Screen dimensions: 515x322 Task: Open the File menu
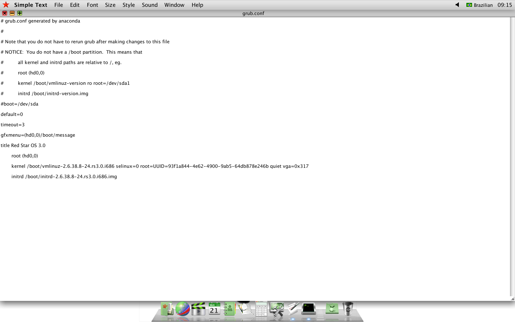tap(59, 5)
